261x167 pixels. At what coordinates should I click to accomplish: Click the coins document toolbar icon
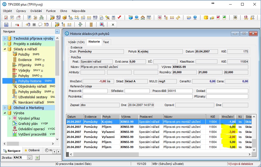(x=235, y=18)
